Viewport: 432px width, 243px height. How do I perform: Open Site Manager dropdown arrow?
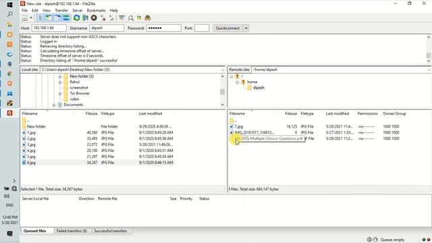coord(31,18)
